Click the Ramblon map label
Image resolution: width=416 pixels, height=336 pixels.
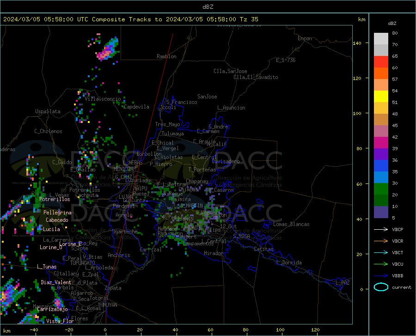pos(166,56)
